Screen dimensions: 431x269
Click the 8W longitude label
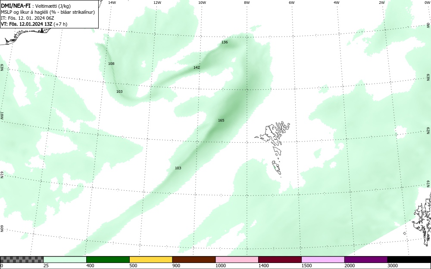point(247,3)
